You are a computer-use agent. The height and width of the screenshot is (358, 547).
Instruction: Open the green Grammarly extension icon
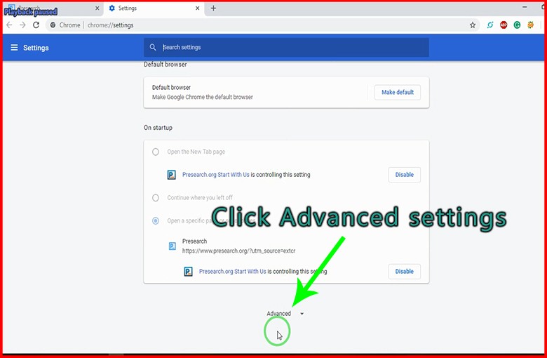point(517,25)
